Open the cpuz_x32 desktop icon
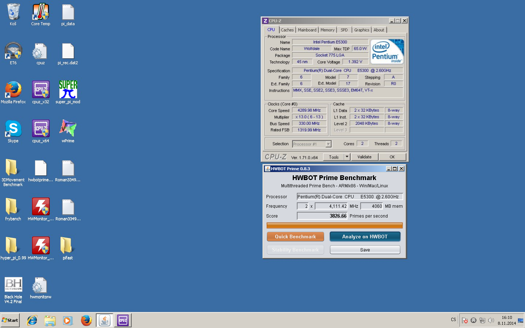525x328 pixels. pos(40,93)
